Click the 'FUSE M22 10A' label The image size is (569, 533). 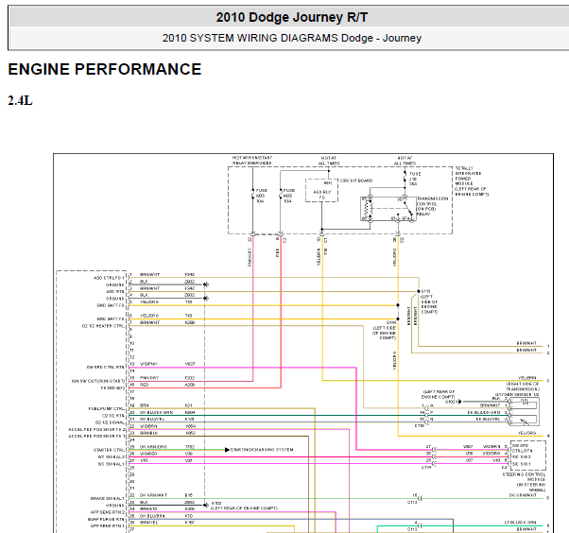(261, 196)
